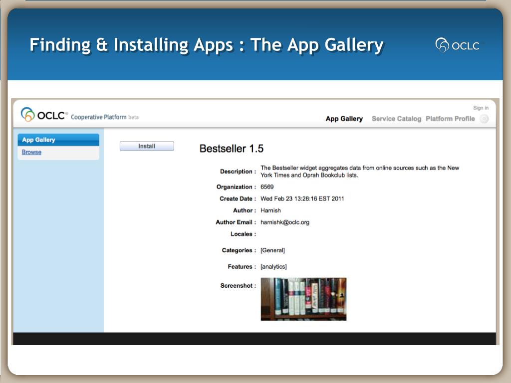Select the [analytics] feature value

pyautogui.click(x=273, y=267)
